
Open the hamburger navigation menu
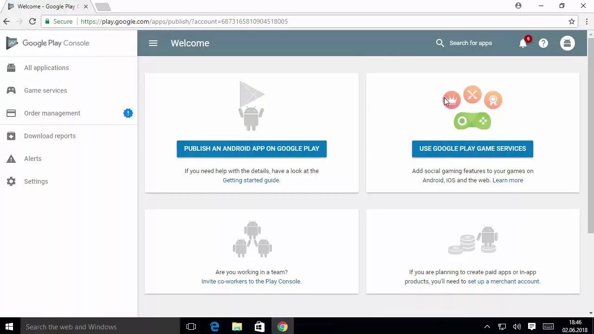tap(153, 43)
